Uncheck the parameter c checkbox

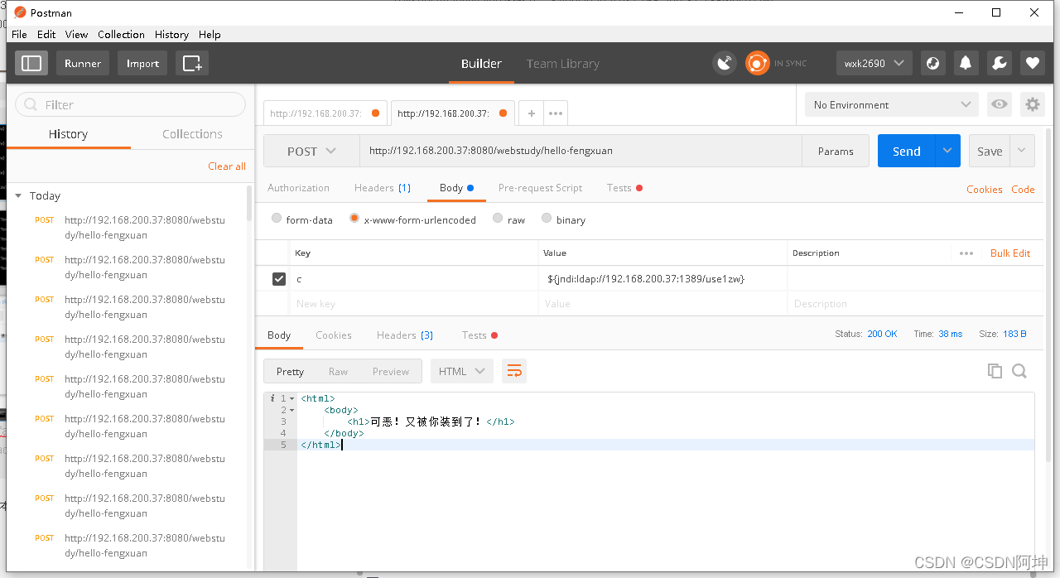(x=279, y=279)
